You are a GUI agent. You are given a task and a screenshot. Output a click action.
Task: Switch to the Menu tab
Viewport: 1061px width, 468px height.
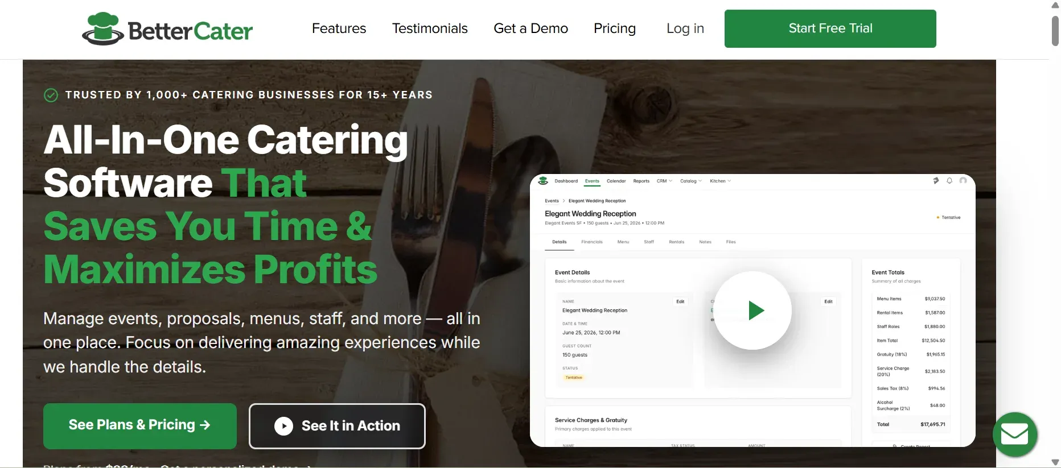click(623, 242)
